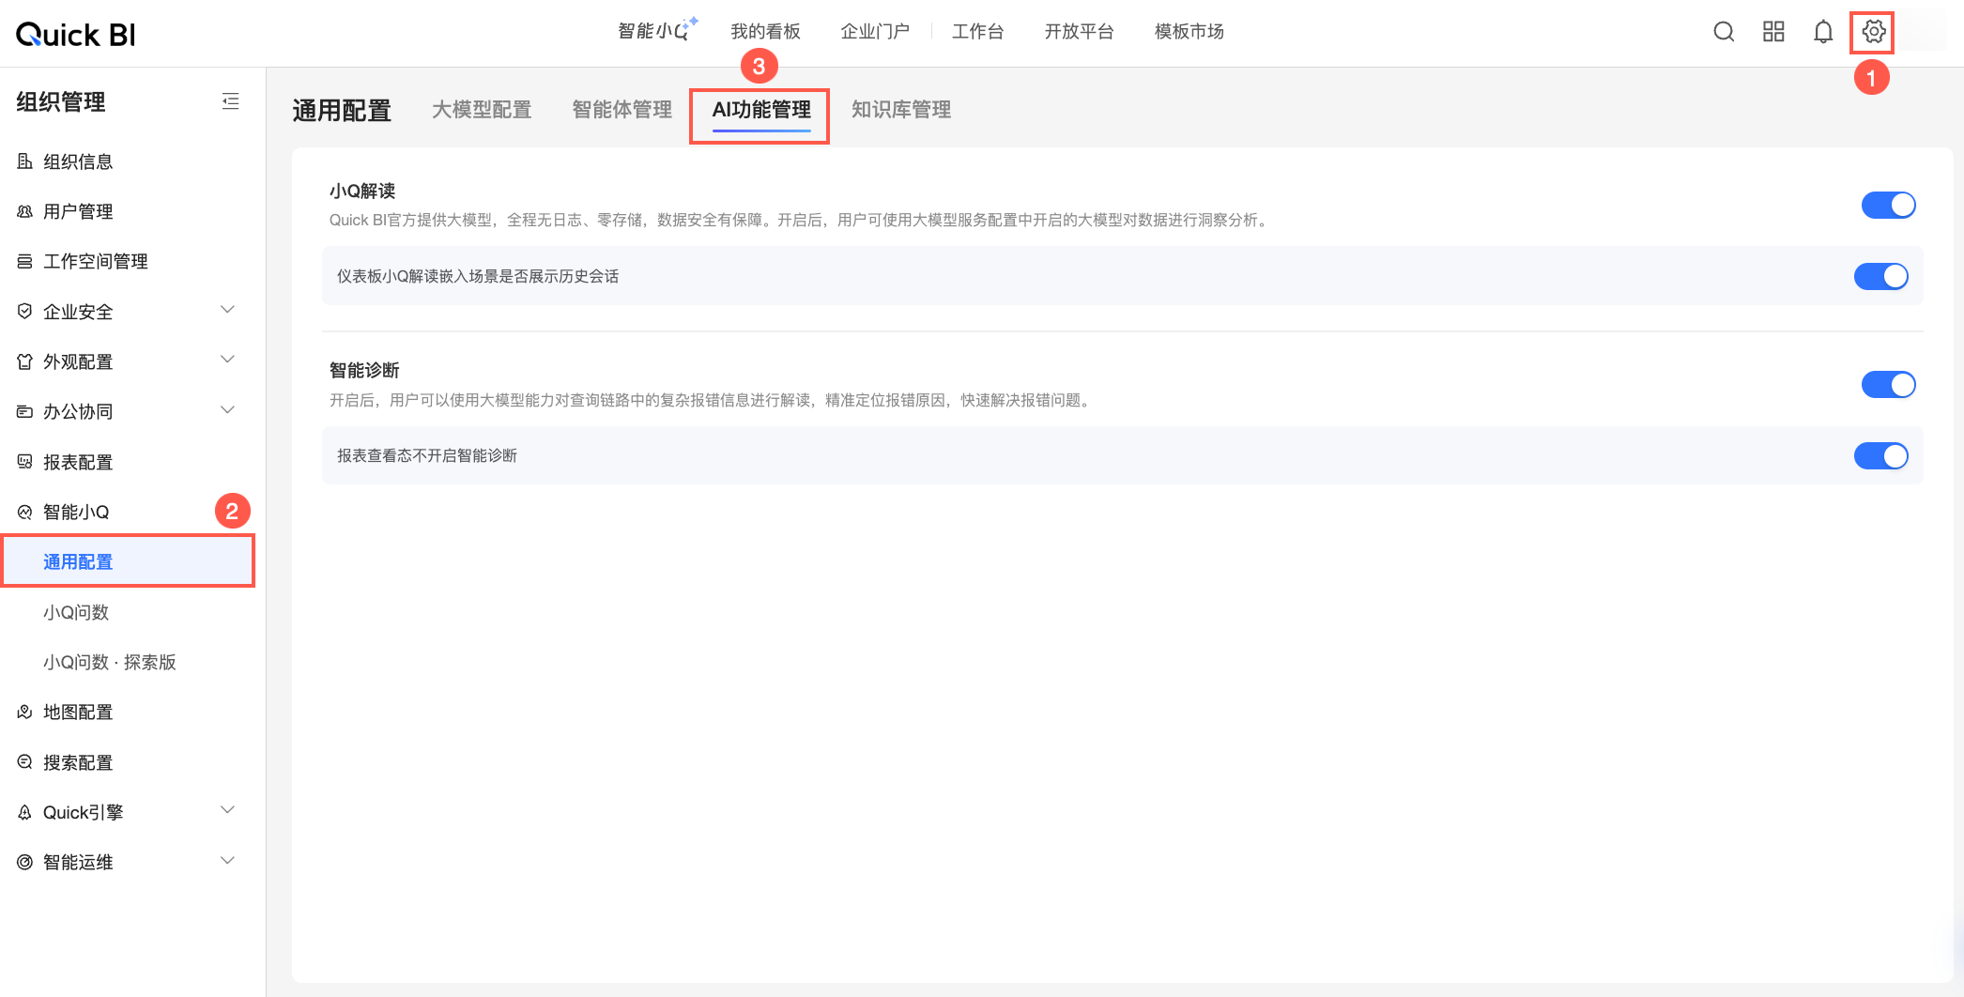The width and height of the screenshot is (1964, 997).
Task: Go to 用户管理 page
Action: pyautogui.click(x=78, y=211)
